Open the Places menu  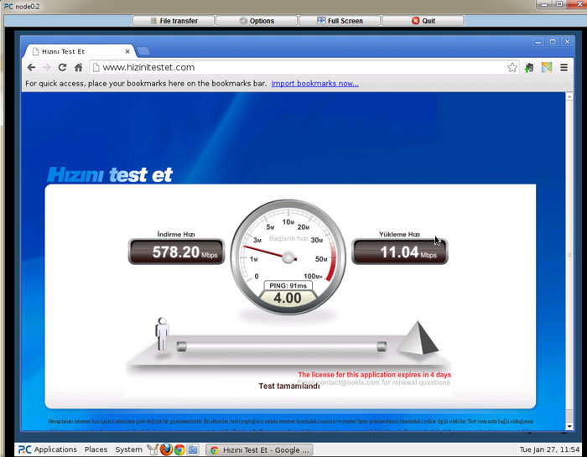pos(96,449)
